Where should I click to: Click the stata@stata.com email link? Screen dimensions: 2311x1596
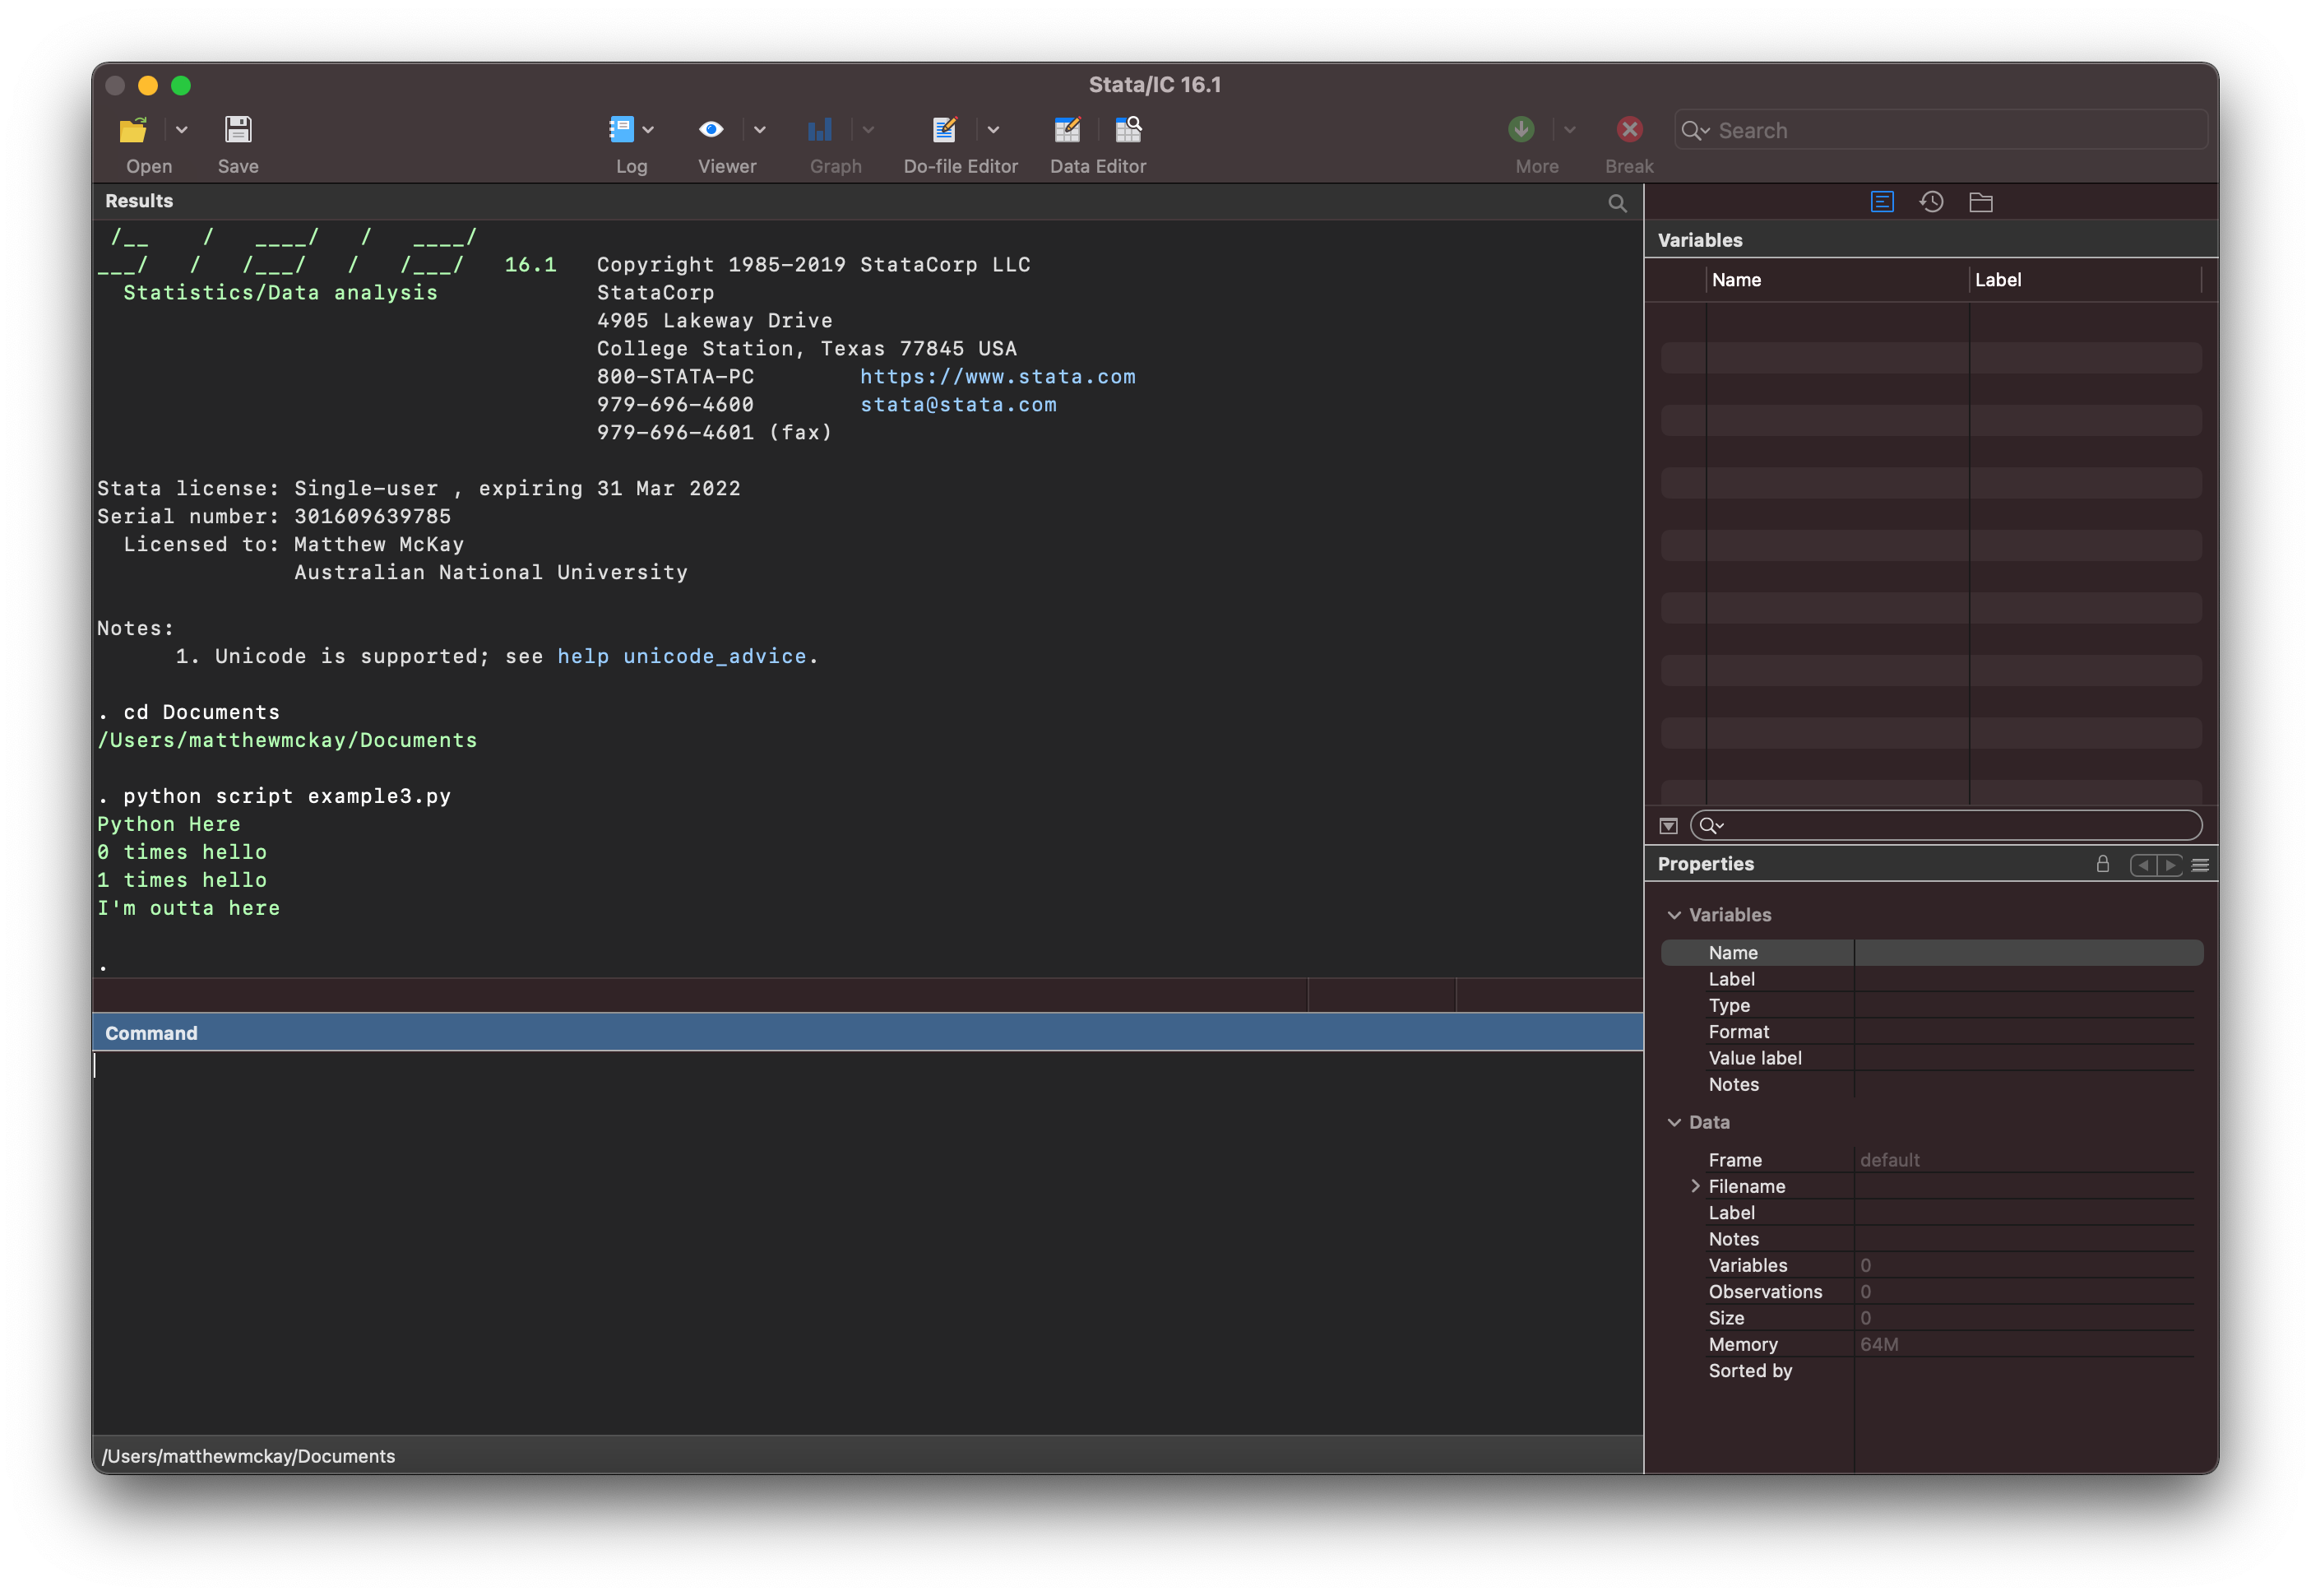click(957, 402)
